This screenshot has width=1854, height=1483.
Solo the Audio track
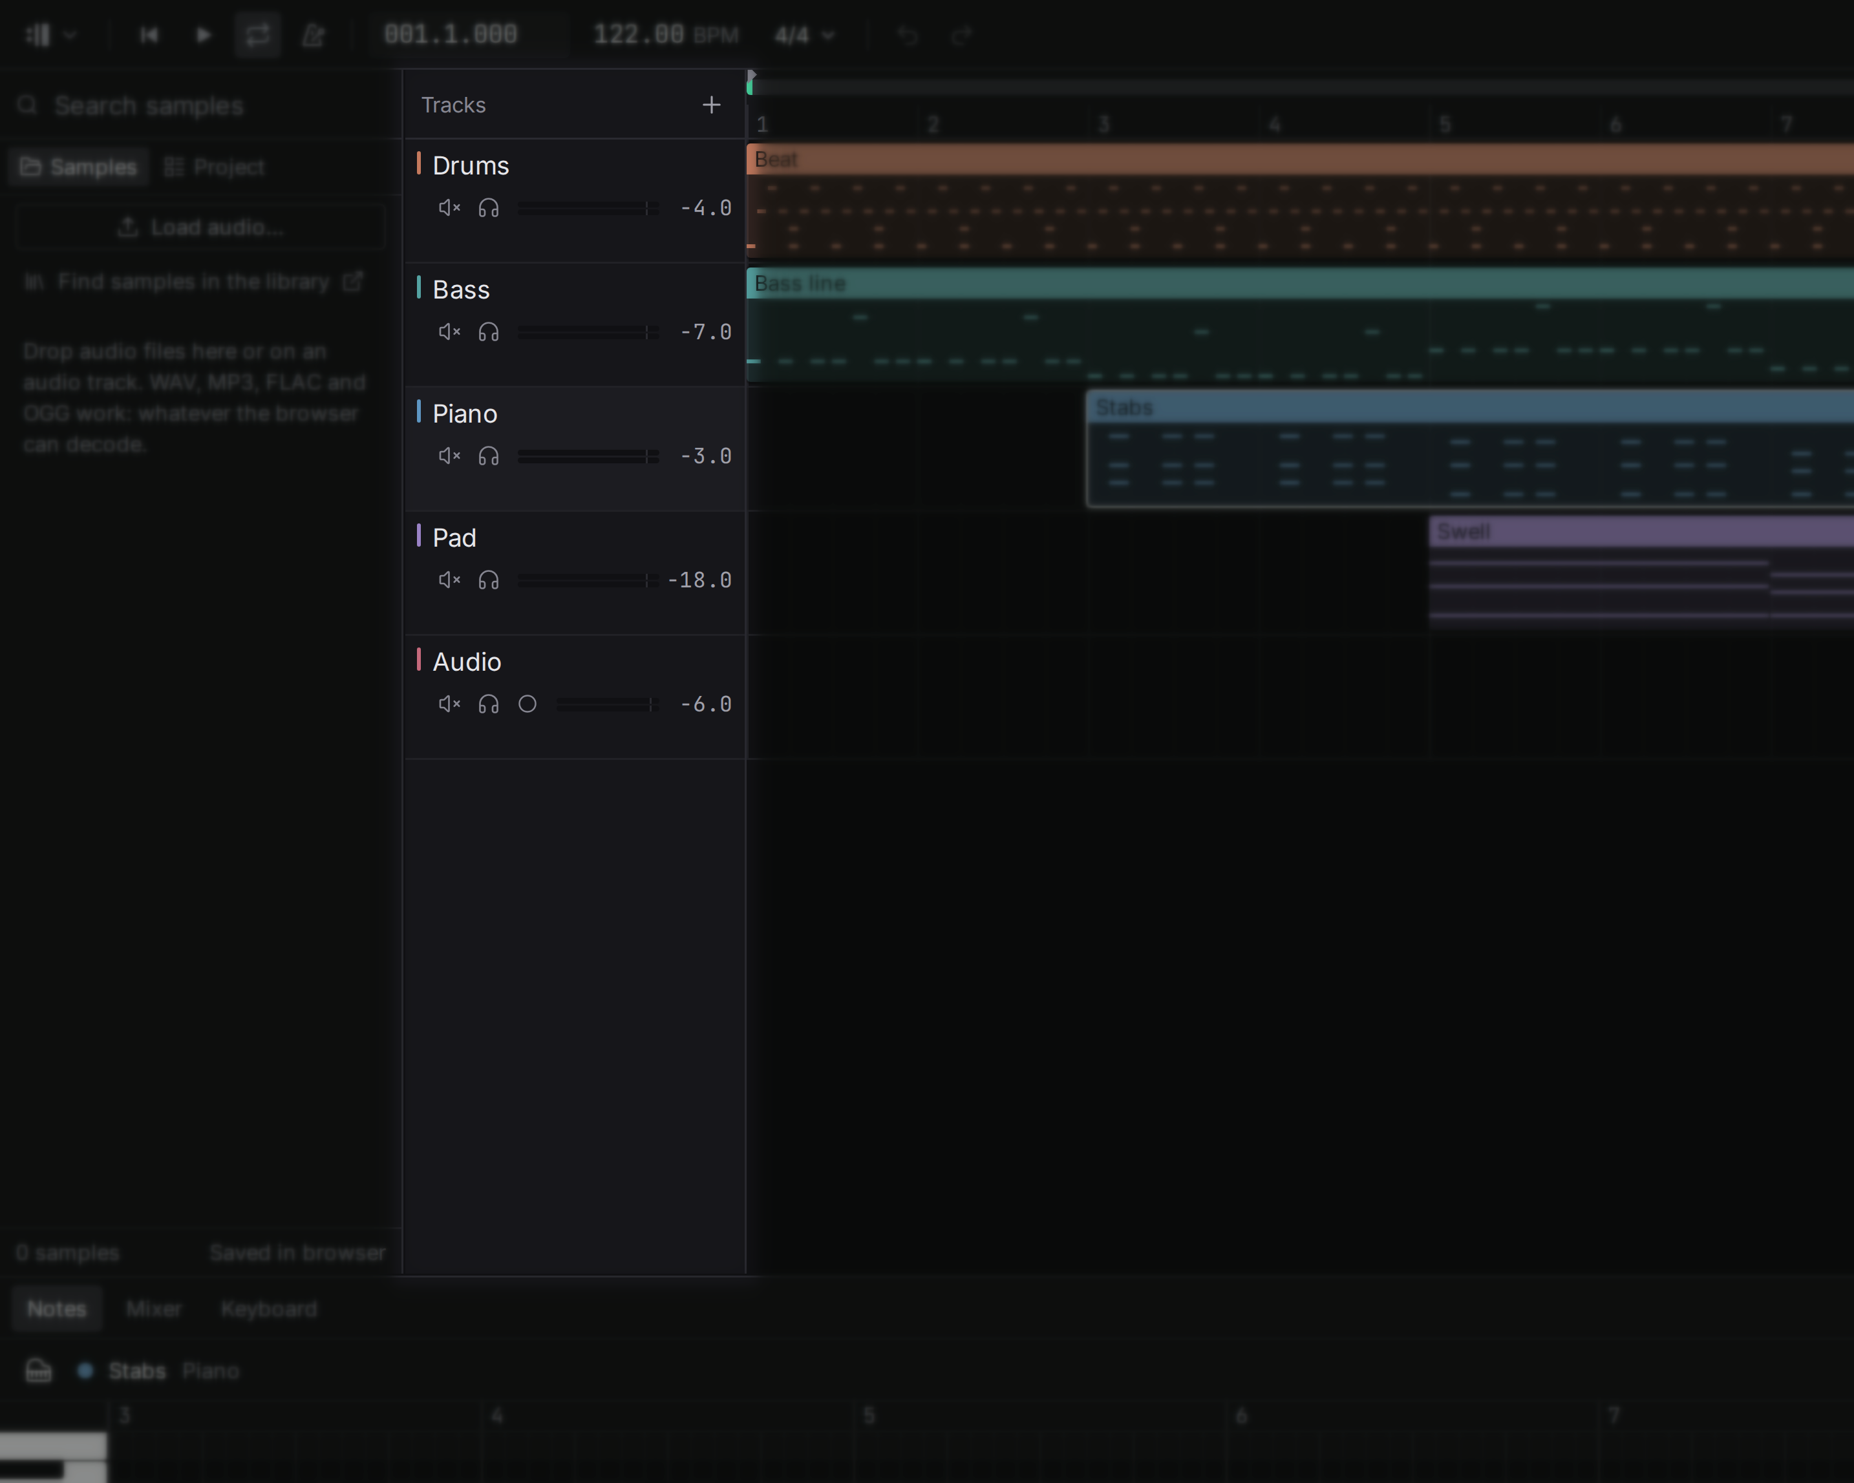489,704
